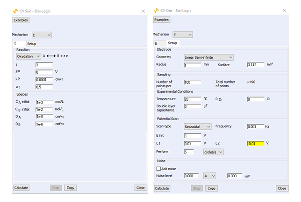
Task: Switch to Setup tab in the left window
Action: click(x=31, y=43)
